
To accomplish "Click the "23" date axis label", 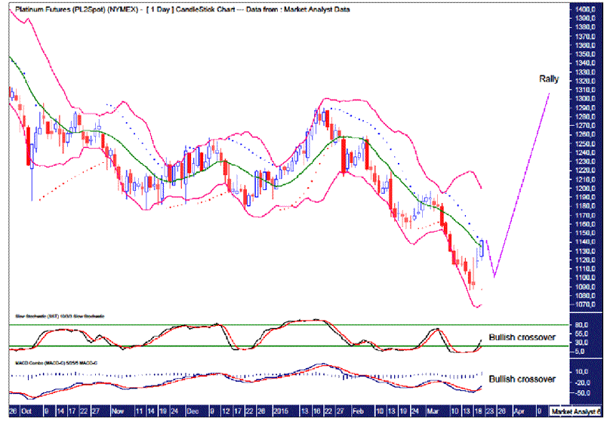I will click(x=489, y=411).
